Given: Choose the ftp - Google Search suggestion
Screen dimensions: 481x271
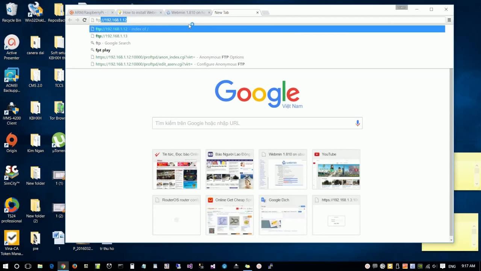Looking at the screenshot, I should pyautogui.click(x=267, y=43).
